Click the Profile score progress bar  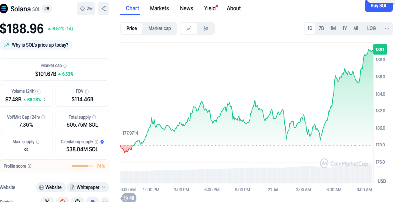click(x=83, y=166)
